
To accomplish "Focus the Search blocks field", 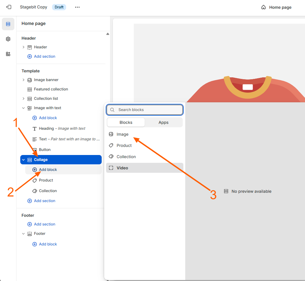I will click(144, 110).
